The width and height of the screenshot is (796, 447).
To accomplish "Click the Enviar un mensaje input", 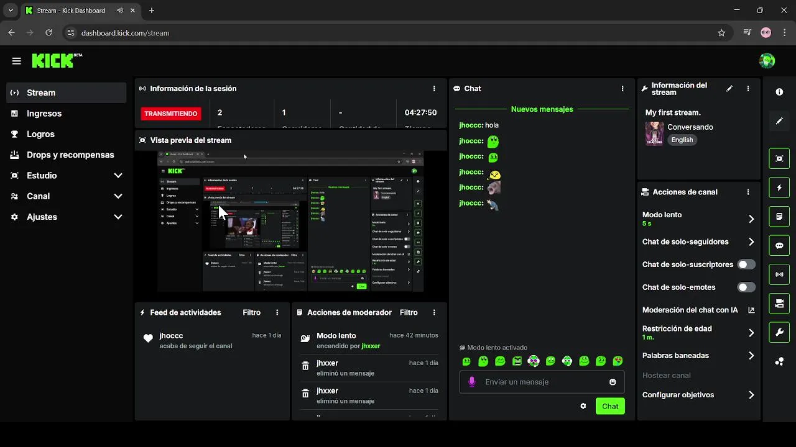I will (542, 382).
